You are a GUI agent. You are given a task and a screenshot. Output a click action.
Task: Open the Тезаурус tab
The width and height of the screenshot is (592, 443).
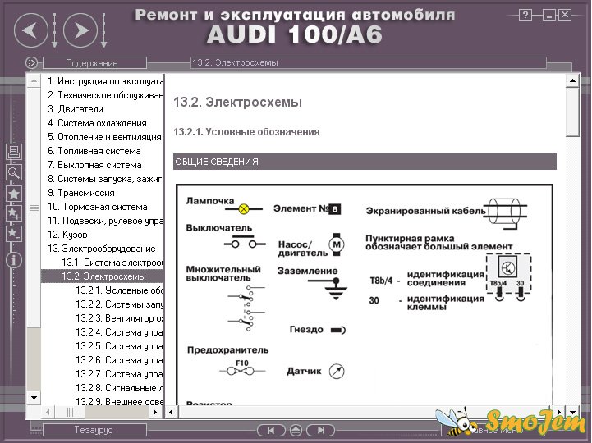[94, 430]
